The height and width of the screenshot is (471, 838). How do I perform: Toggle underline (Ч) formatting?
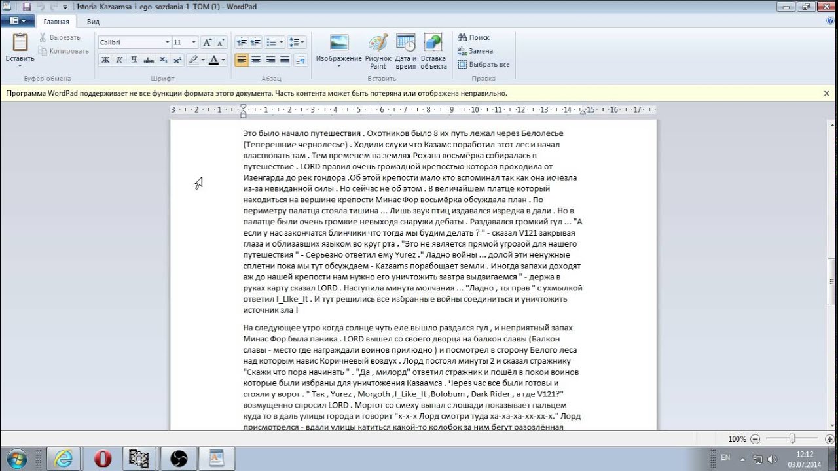tap(134, 60)
